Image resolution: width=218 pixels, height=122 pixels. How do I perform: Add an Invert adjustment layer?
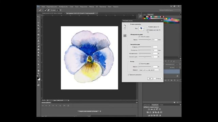[x=149, y=115]
